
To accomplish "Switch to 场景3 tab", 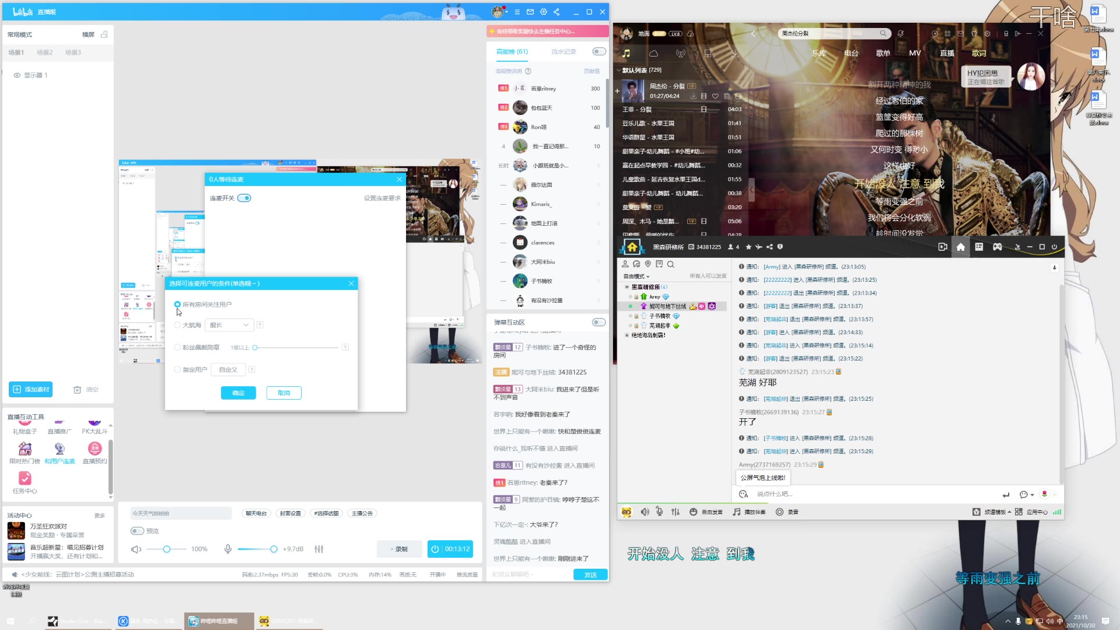I will point(73,52).
